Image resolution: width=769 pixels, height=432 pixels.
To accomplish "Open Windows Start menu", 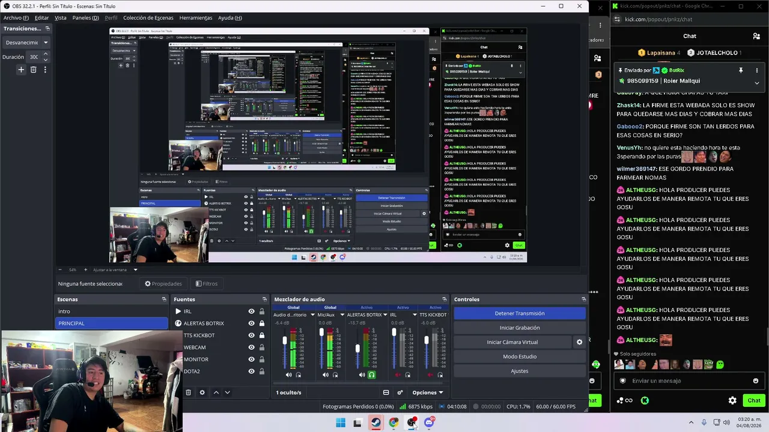I will [x=341, y=422].
